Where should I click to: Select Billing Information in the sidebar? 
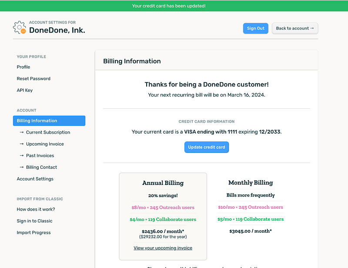[x=49, y=121]
